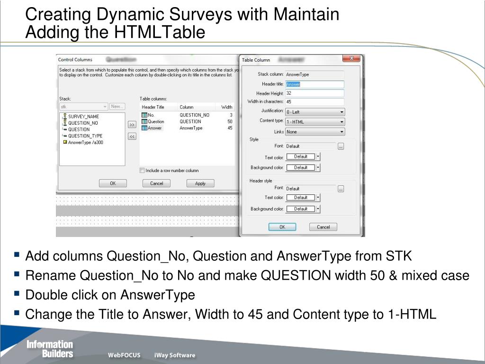Open the Stack stk dropdown
Image resolution: width=485 pixels, height=364 pixels.
(x=83, y=107)
